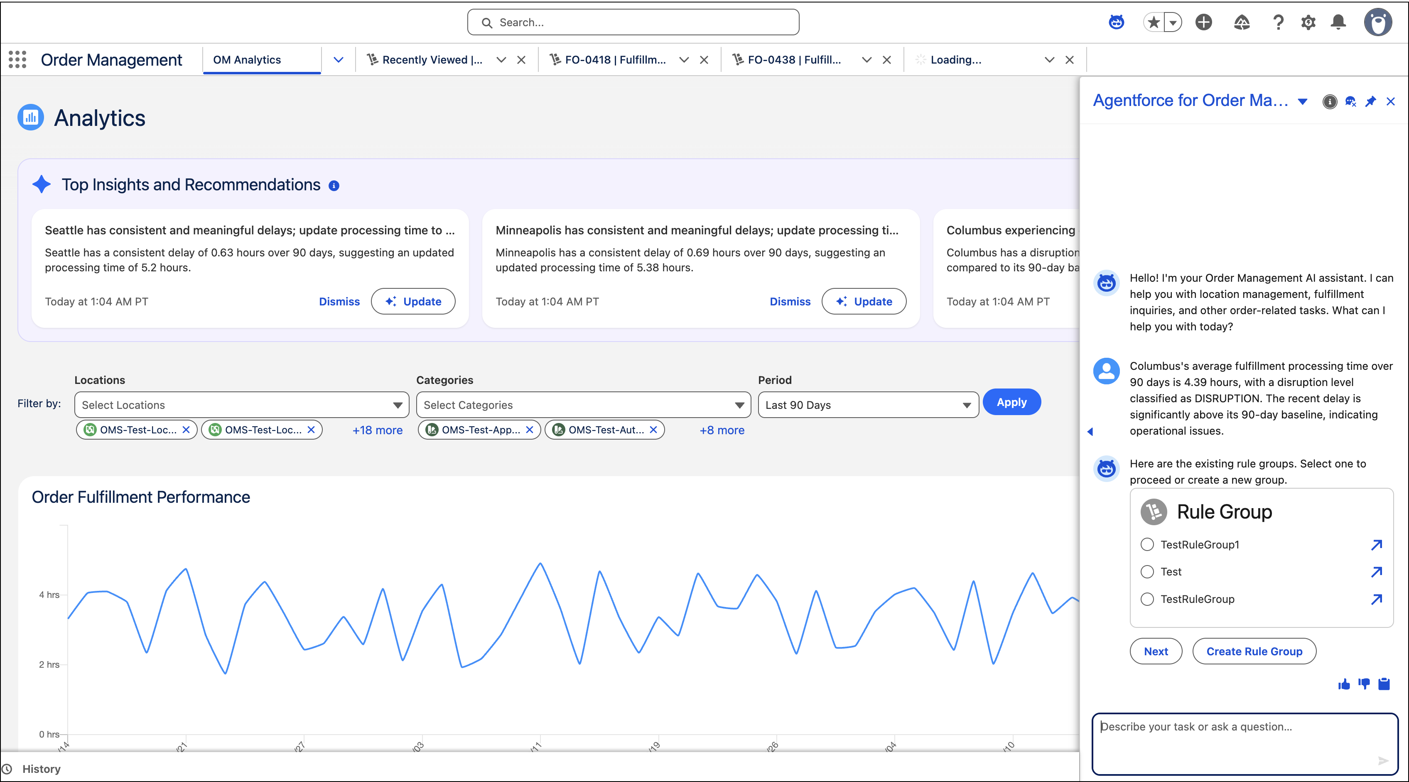Viewport: 1409px width, 782px height.
Task: Open the Help question mark icon
Action: (1278, 22)
